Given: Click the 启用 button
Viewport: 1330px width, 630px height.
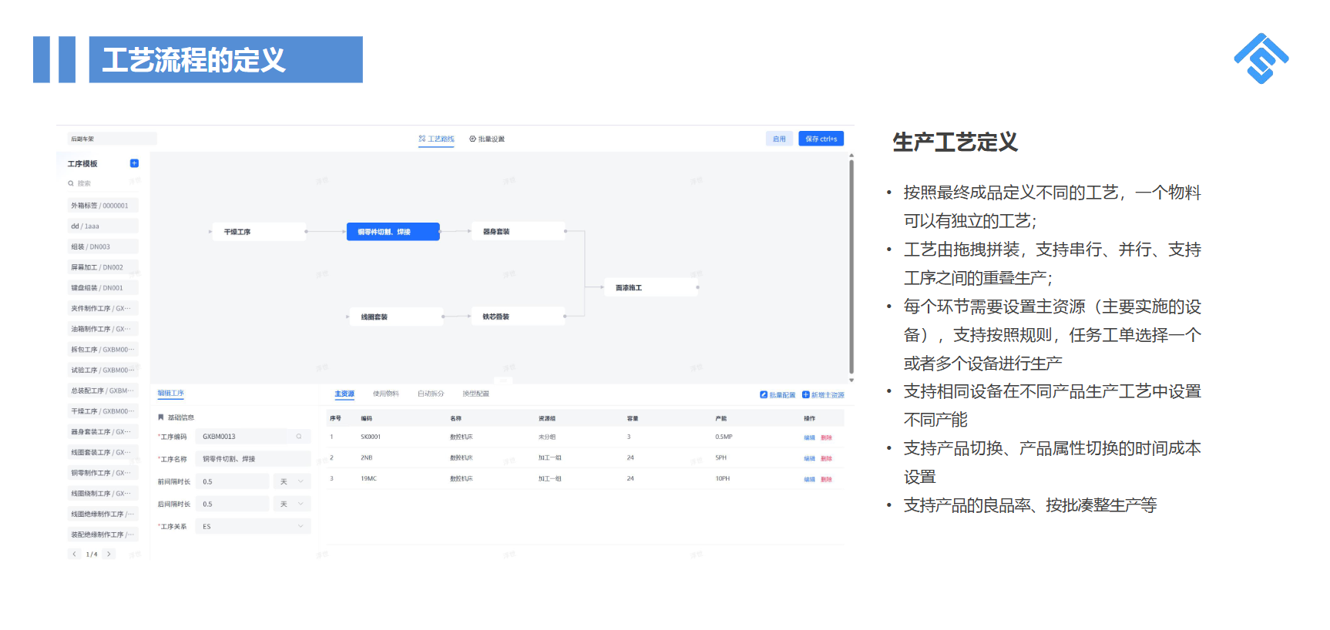Looking at the screenshot, I should 779,139.
